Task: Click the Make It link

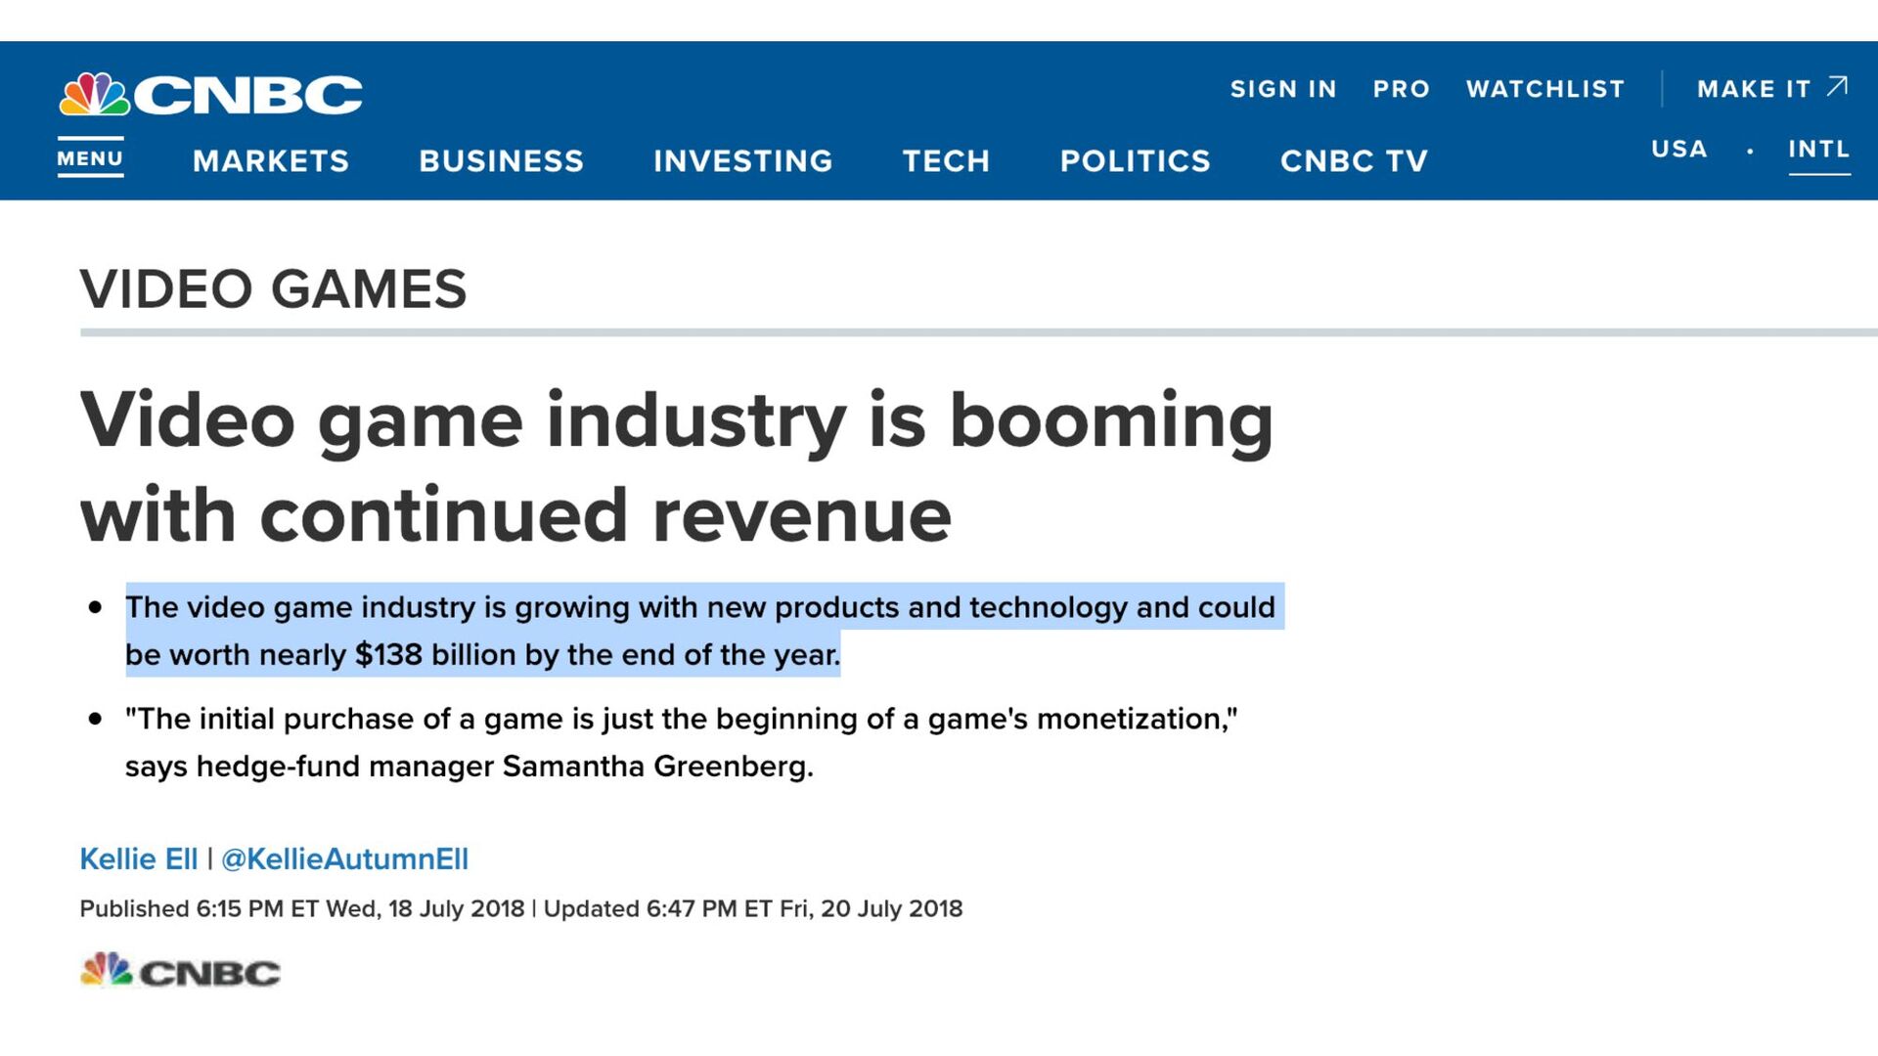Action: (1753, 89)
